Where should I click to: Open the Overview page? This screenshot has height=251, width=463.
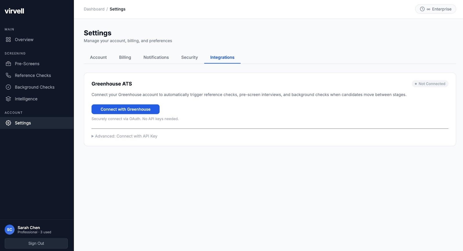(37, 40)
